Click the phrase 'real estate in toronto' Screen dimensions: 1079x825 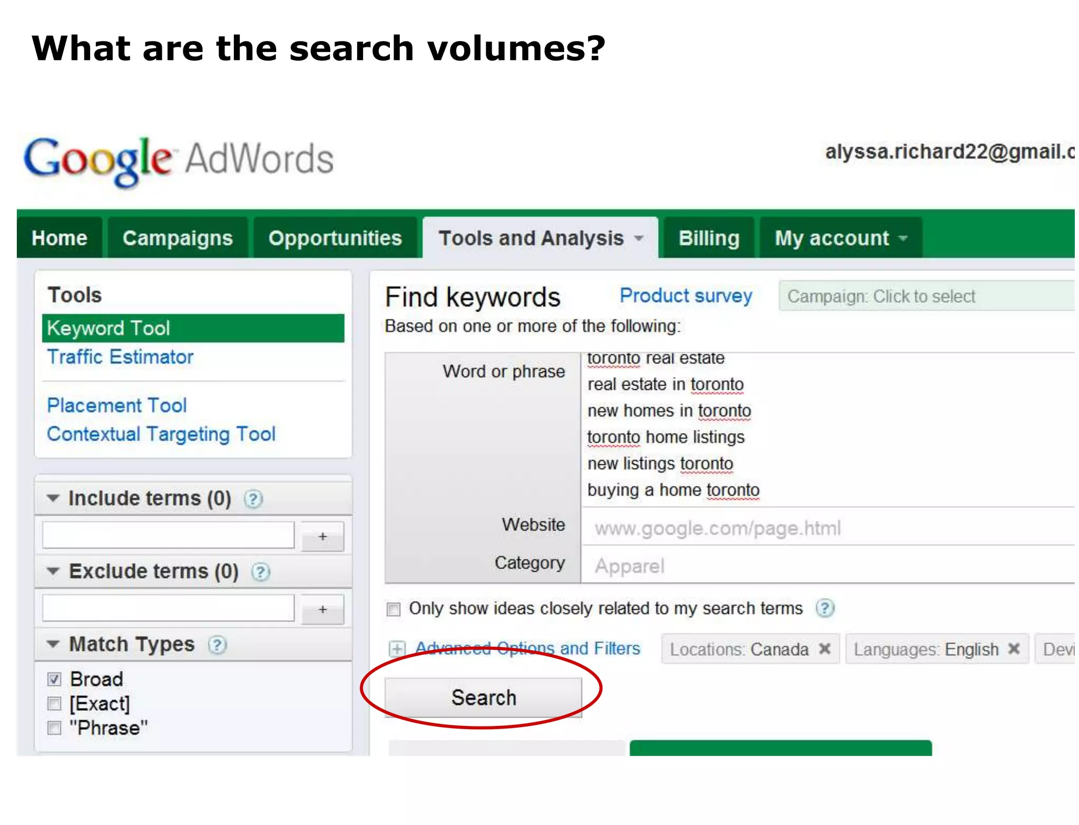click(x=665, y=384)
